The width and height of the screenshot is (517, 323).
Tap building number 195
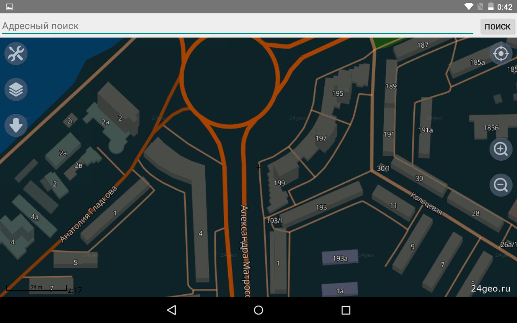tap(338, 94)
